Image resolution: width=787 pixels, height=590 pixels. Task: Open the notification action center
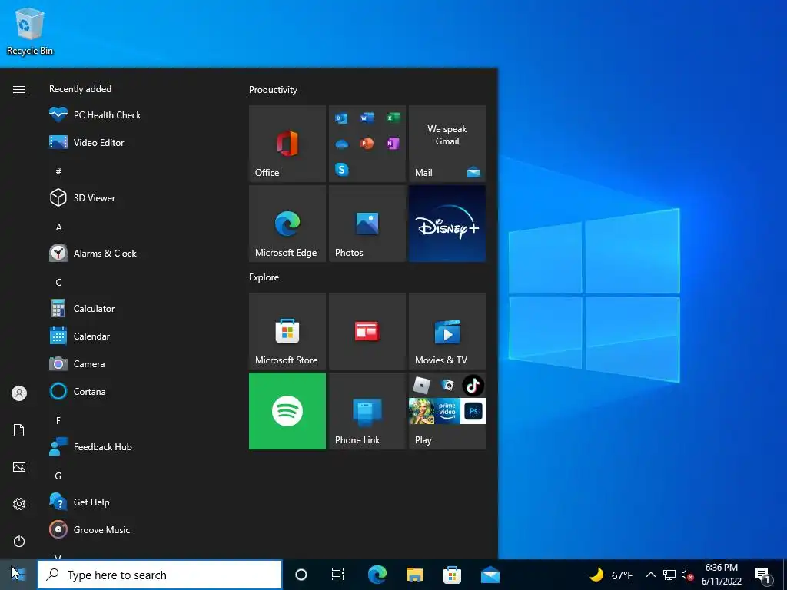763,575
